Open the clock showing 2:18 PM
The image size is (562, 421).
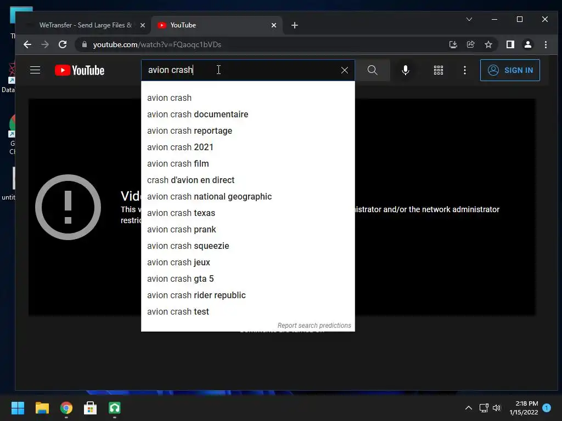(524, 408)
